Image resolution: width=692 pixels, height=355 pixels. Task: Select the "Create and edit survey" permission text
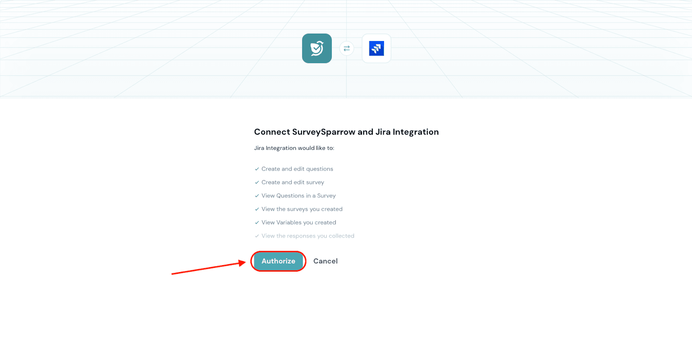pyautogui.click(x=293, y=182)
